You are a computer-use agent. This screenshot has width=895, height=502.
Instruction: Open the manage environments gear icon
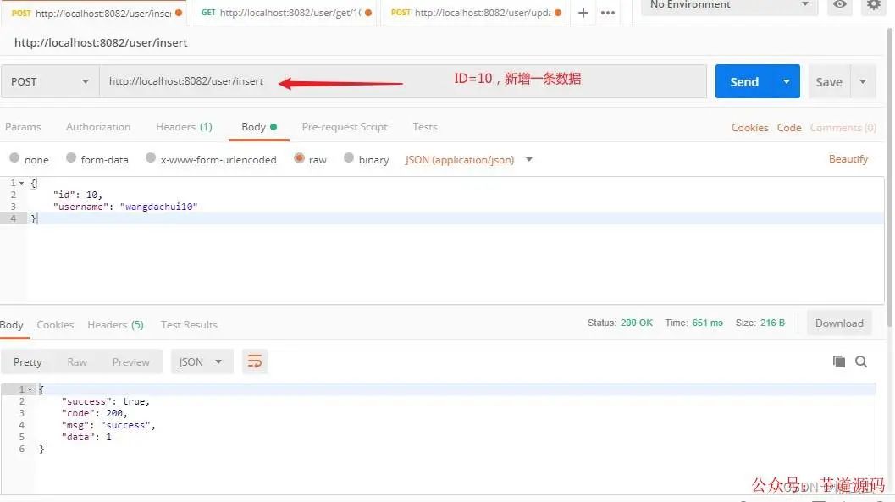click(x=873, y=4)
